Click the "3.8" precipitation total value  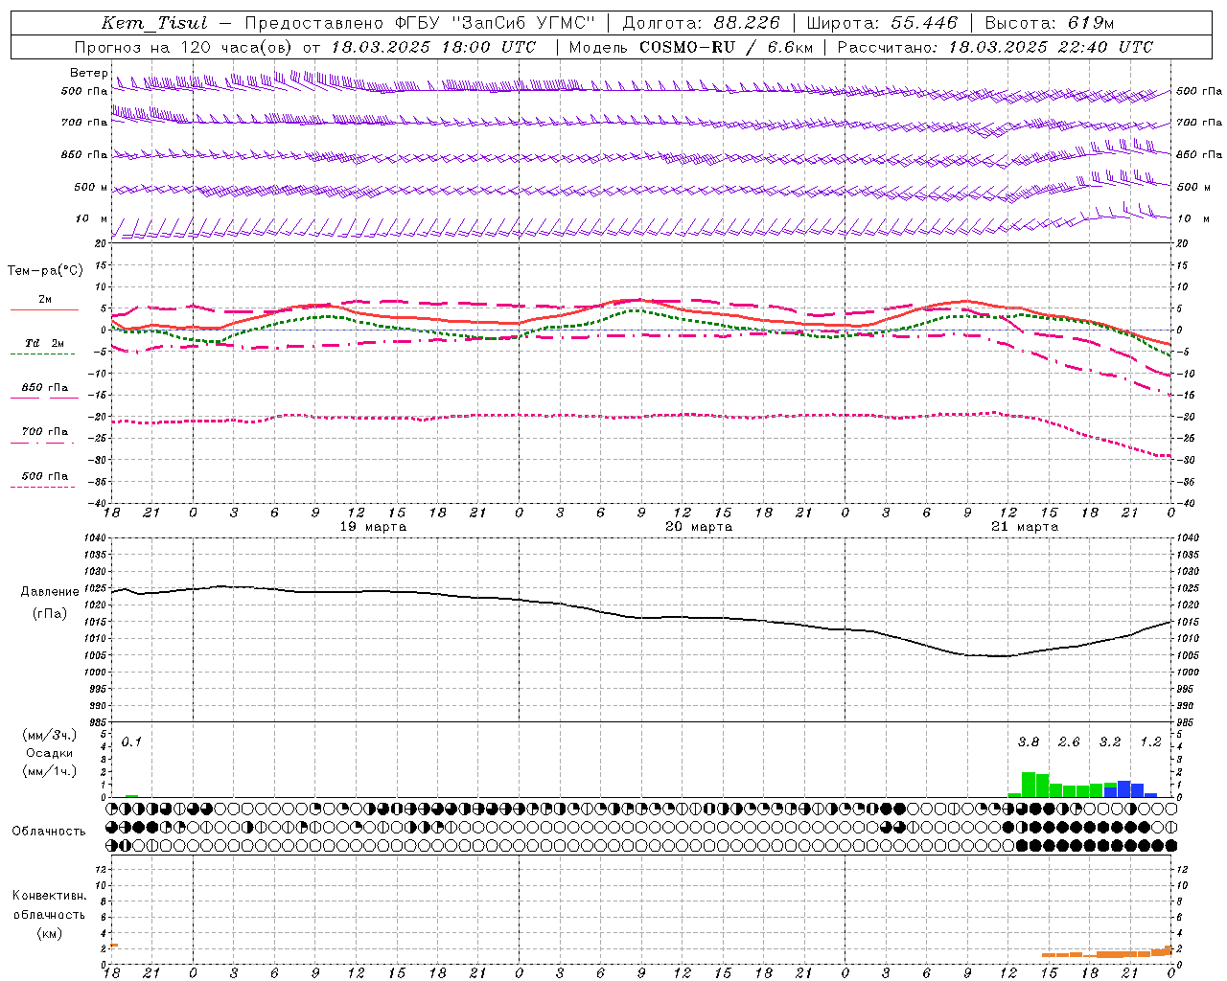click(1029, 742)
